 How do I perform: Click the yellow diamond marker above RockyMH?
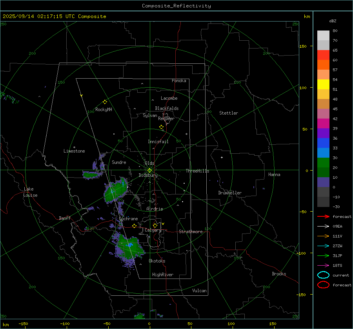tap(105, 102)
